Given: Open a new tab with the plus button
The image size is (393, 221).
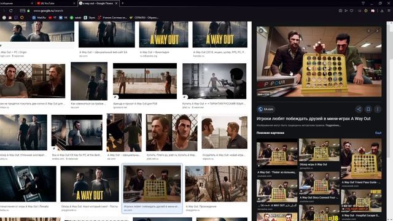Looking at the screenshot, I should pos(123,3).
